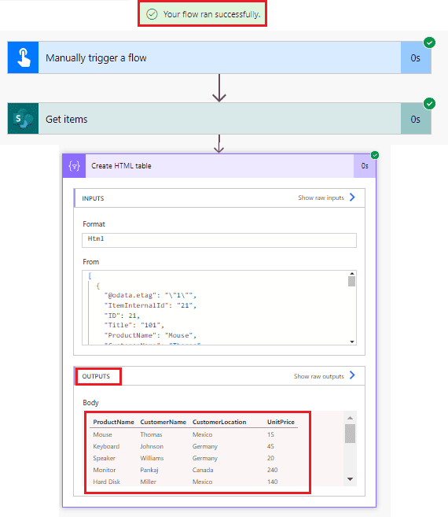The height and width of the screenshot is (517, 448).
Task: Click the Show raw inputs link
Action: (x=321, y=198)
